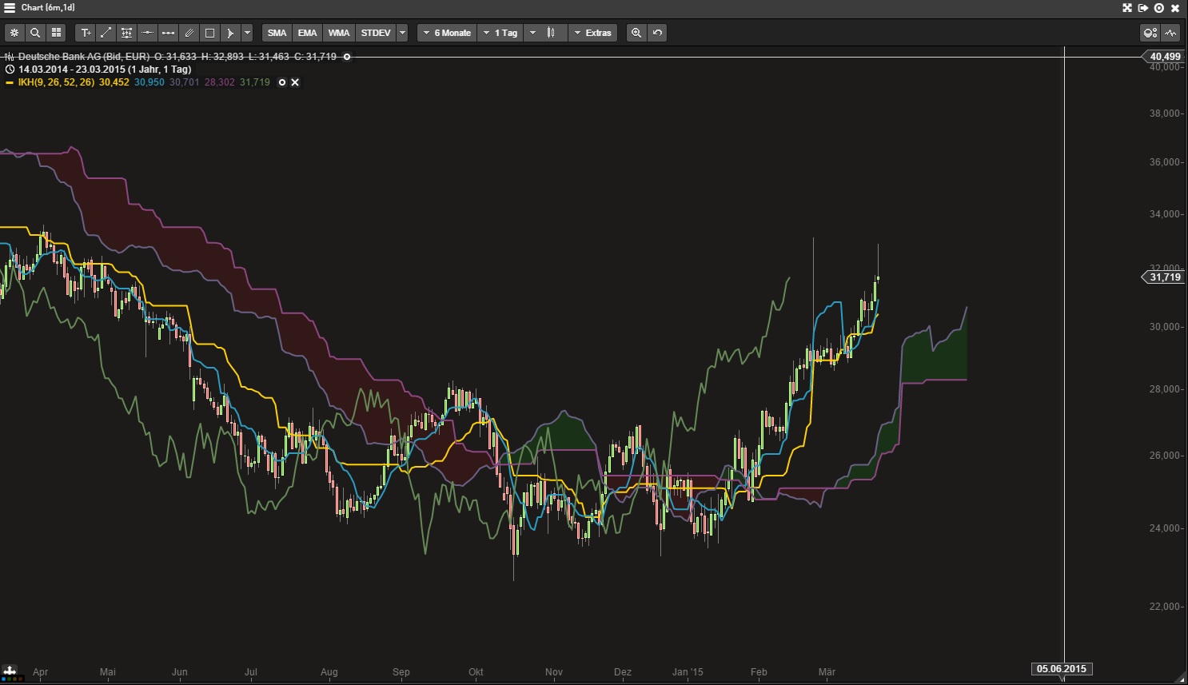Click the Okt label on time axis
Viewport: 1188px width, 685px height.
[476, 672]
